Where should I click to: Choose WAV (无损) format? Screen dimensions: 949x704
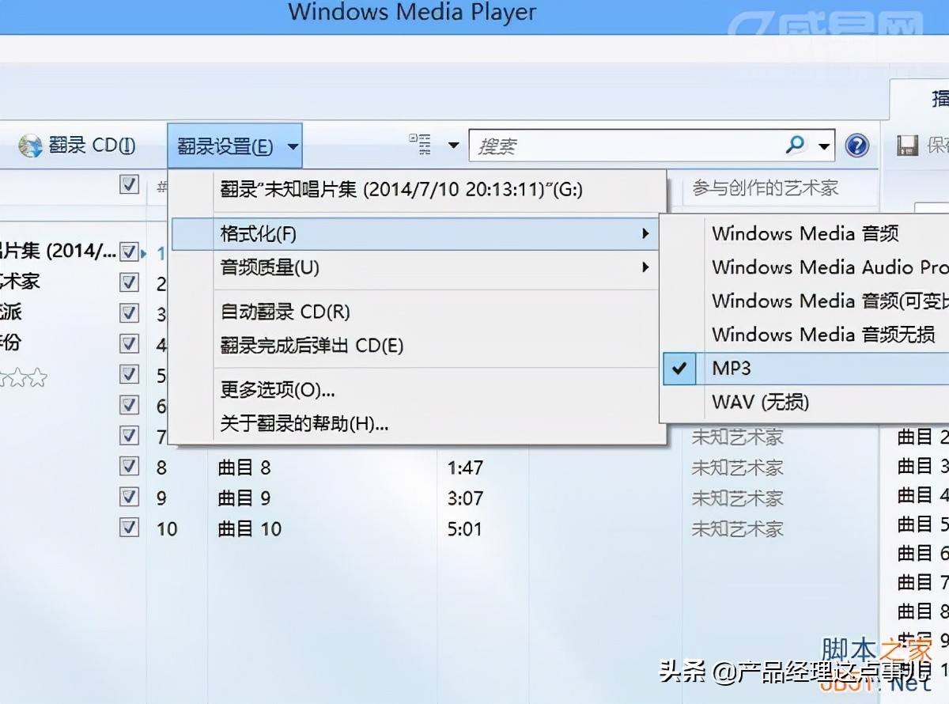point(760,402)
